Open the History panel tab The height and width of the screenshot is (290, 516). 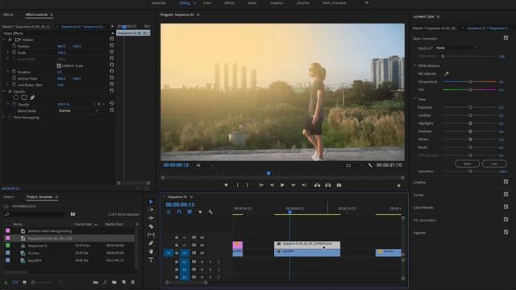9,197
